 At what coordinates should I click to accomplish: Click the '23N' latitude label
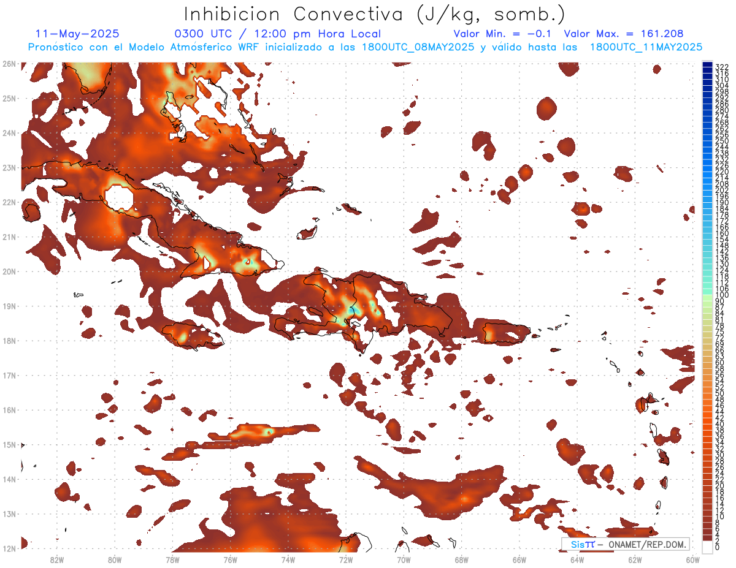[x=9, y=167]
